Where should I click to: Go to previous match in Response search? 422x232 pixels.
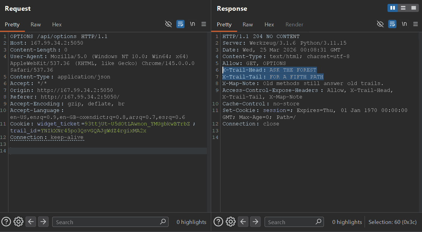point(243,222)
